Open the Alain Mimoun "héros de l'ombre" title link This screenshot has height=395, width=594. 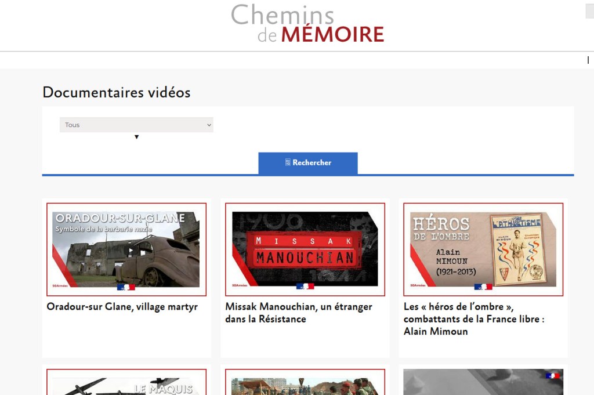474,319
